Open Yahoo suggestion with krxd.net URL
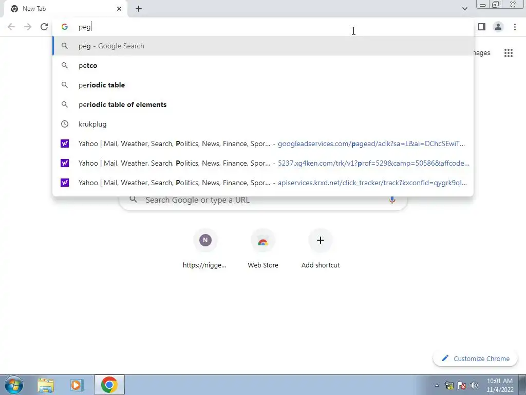The image size is (526, 395). pos(263,183)
